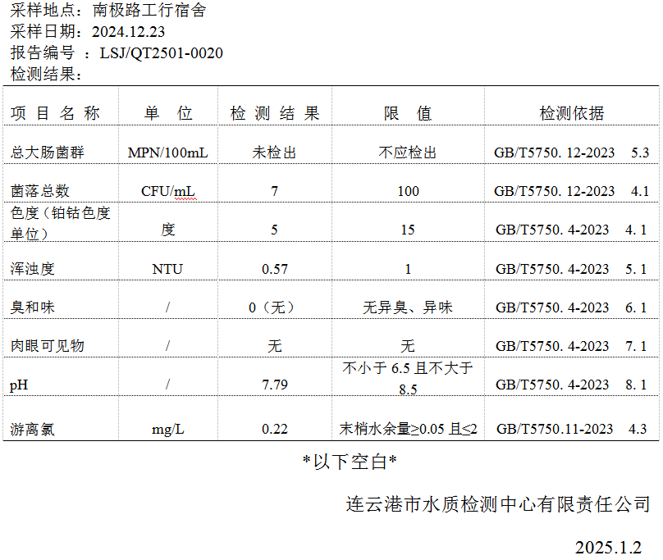
Task: Click the NTU unit cell
Action: click(168, 269)
